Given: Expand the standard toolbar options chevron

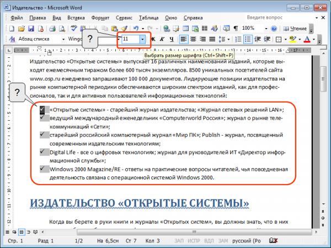Looking at the screenshot, I should tap(311, 29).
